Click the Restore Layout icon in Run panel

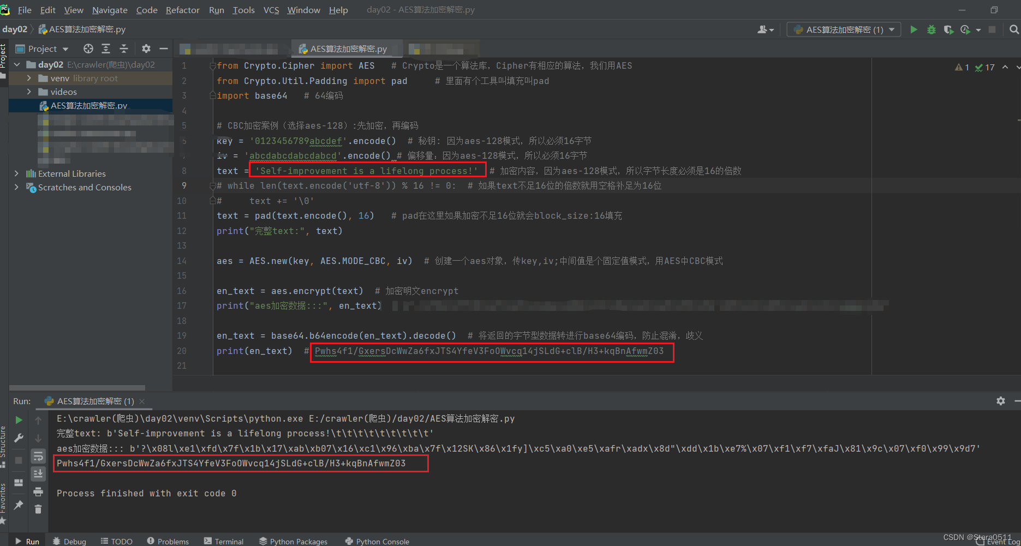19,483
